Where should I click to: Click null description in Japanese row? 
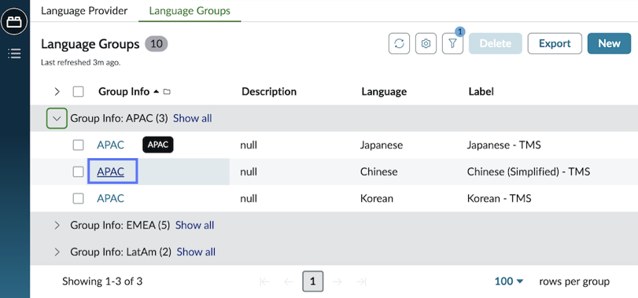[249, 145]
